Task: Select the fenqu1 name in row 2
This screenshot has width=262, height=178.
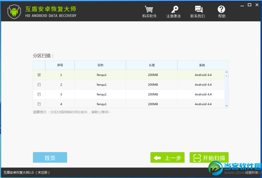Action: click(102, 85)
